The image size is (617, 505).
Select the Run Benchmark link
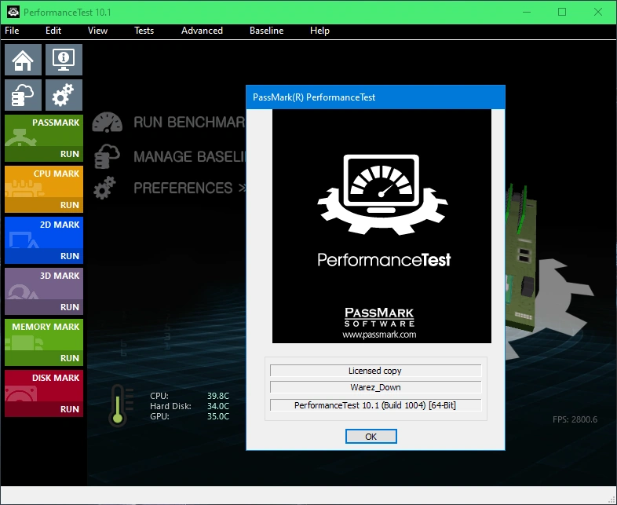(189, 123)
